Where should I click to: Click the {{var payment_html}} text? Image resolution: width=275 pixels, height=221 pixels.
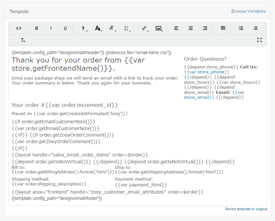tap(141, 185)
